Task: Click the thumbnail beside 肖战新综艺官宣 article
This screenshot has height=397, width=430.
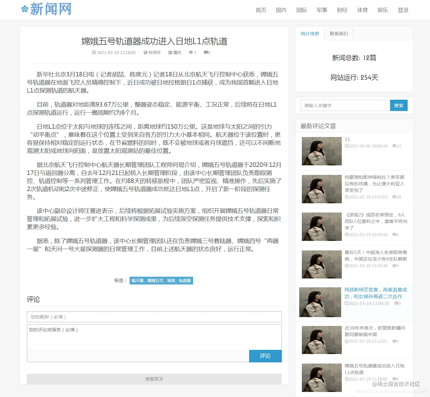Action: click(320, 302)
